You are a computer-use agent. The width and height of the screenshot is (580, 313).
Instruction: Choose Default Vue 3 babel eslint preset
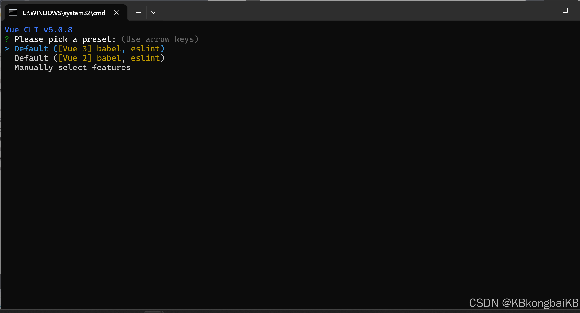coord(89,49)
